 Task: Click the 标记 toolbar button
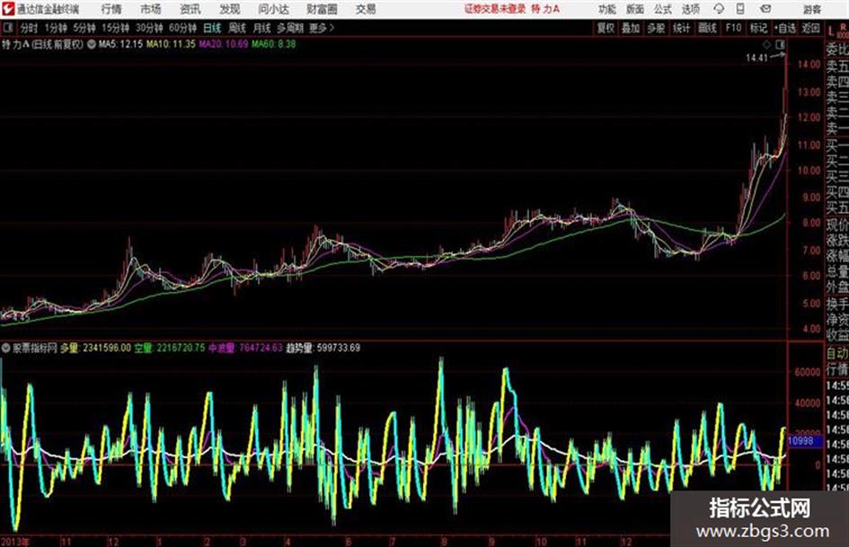tap(758, 28)
